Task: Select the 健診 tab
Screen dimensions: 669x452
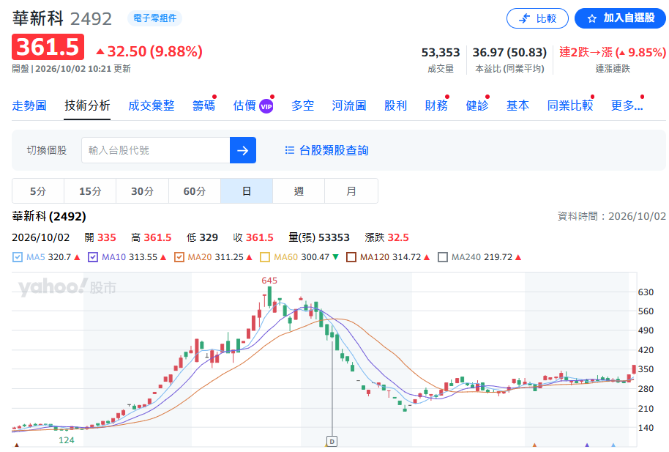Action: click(477, 105)
